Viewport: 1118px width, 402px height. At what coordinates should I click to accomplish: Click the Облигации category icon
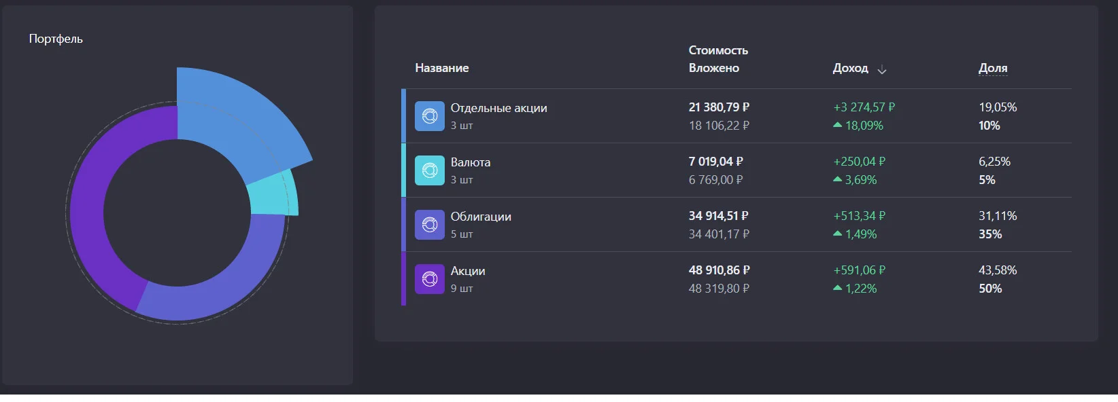click(x=430, y=225)
